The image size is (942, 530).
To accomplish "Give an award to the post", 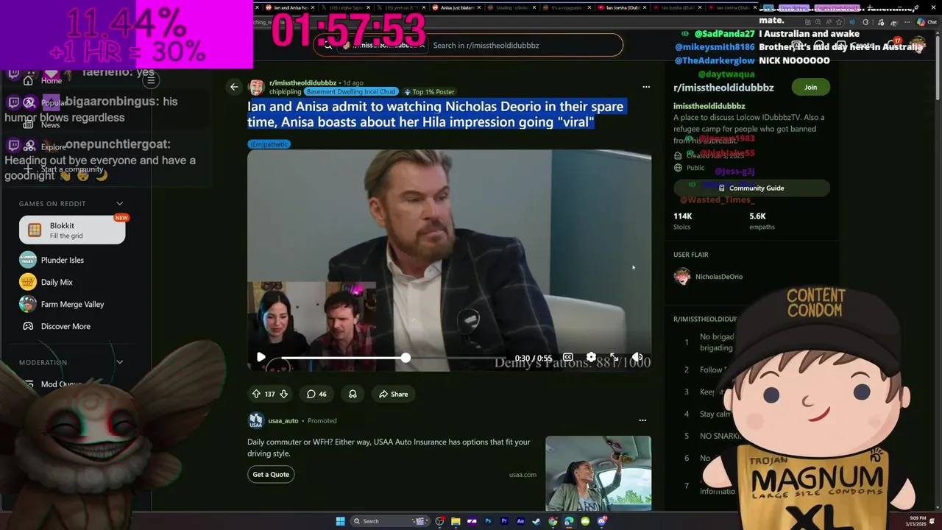I will (353, 394).
